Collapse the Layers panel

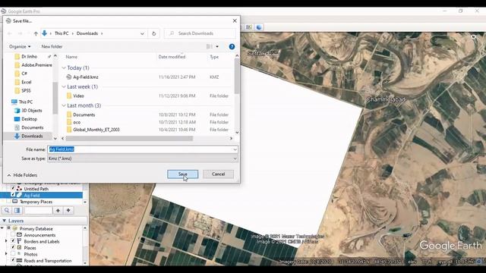tap(4, 221)
